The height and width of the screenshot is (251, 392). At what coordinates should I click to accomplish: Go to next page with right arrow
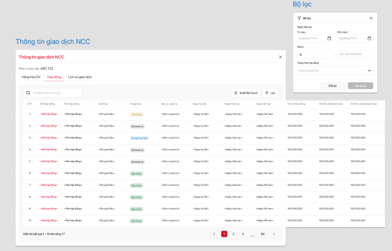[274, 234]
